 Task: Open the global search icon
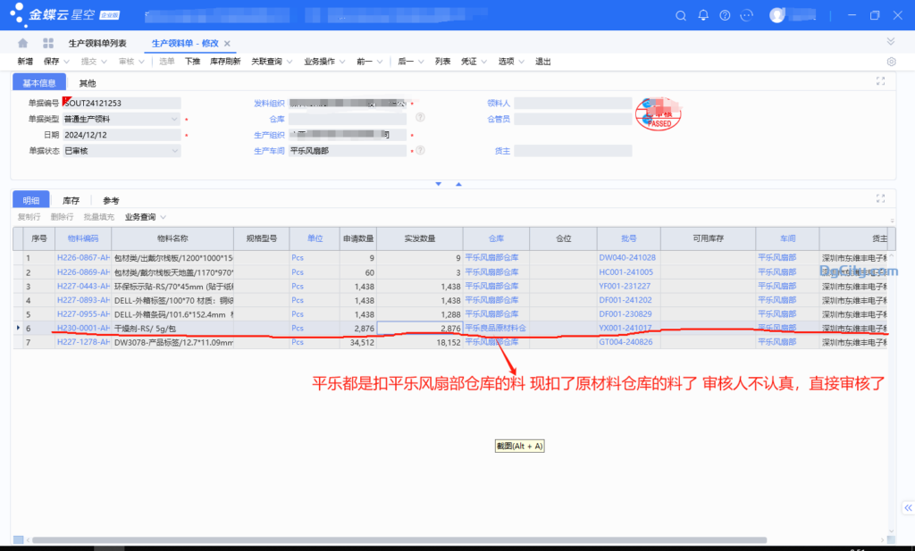(681, 15)
